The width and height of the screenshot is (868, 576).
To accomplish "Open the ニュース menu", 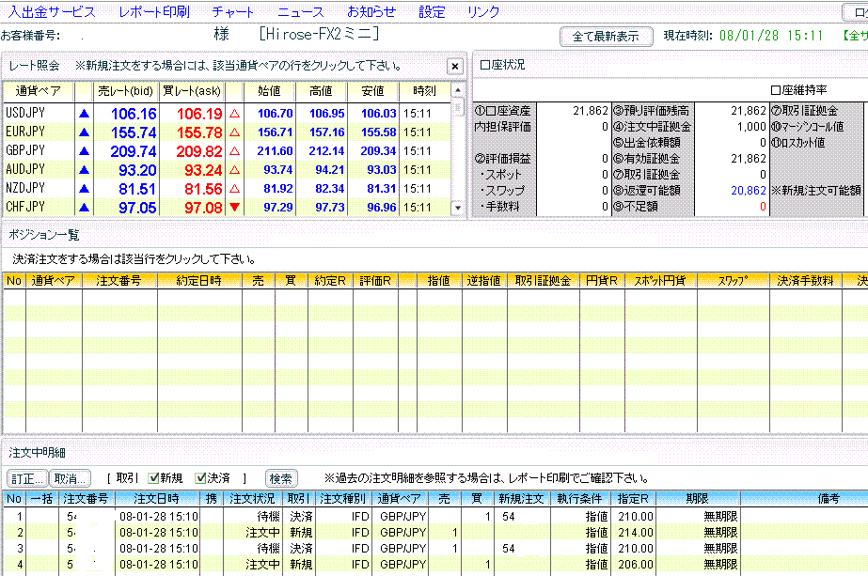I will point(301,11).
